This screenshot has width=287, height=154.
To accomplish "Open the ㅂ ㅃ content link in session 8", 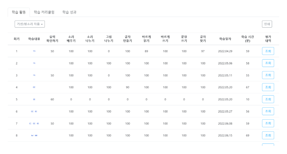I will click(x=34, y=135).
